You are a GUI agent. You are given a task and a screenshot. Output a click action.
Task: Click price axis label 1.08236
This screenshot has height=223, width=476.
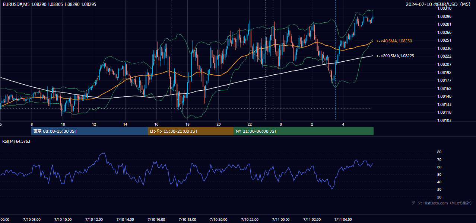(444, 48)
